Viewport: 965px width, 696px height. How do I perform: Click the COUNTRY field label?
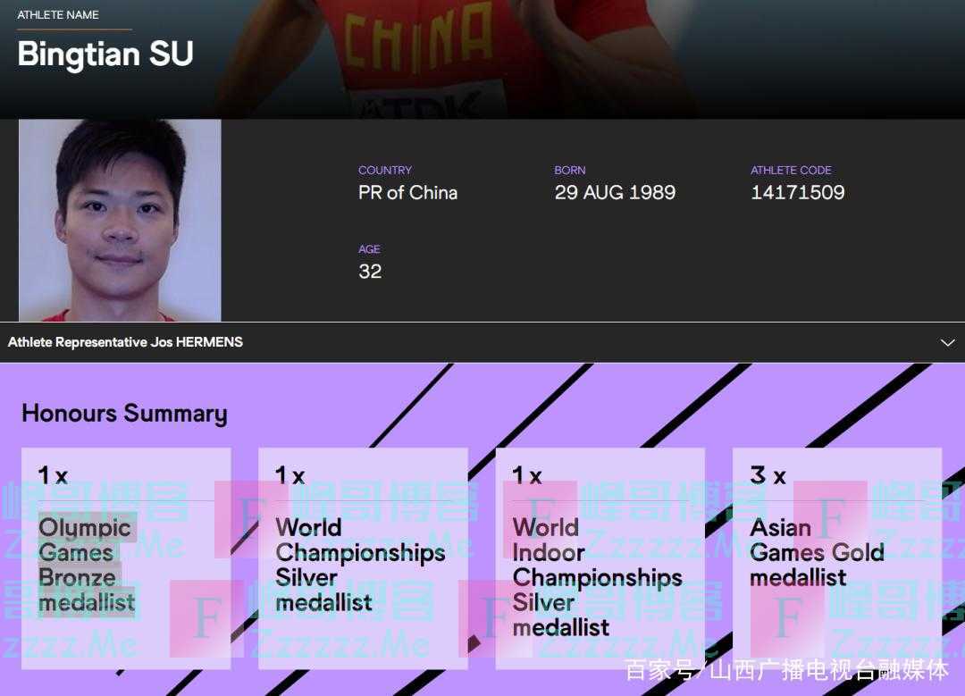click(x=384, y=171)
